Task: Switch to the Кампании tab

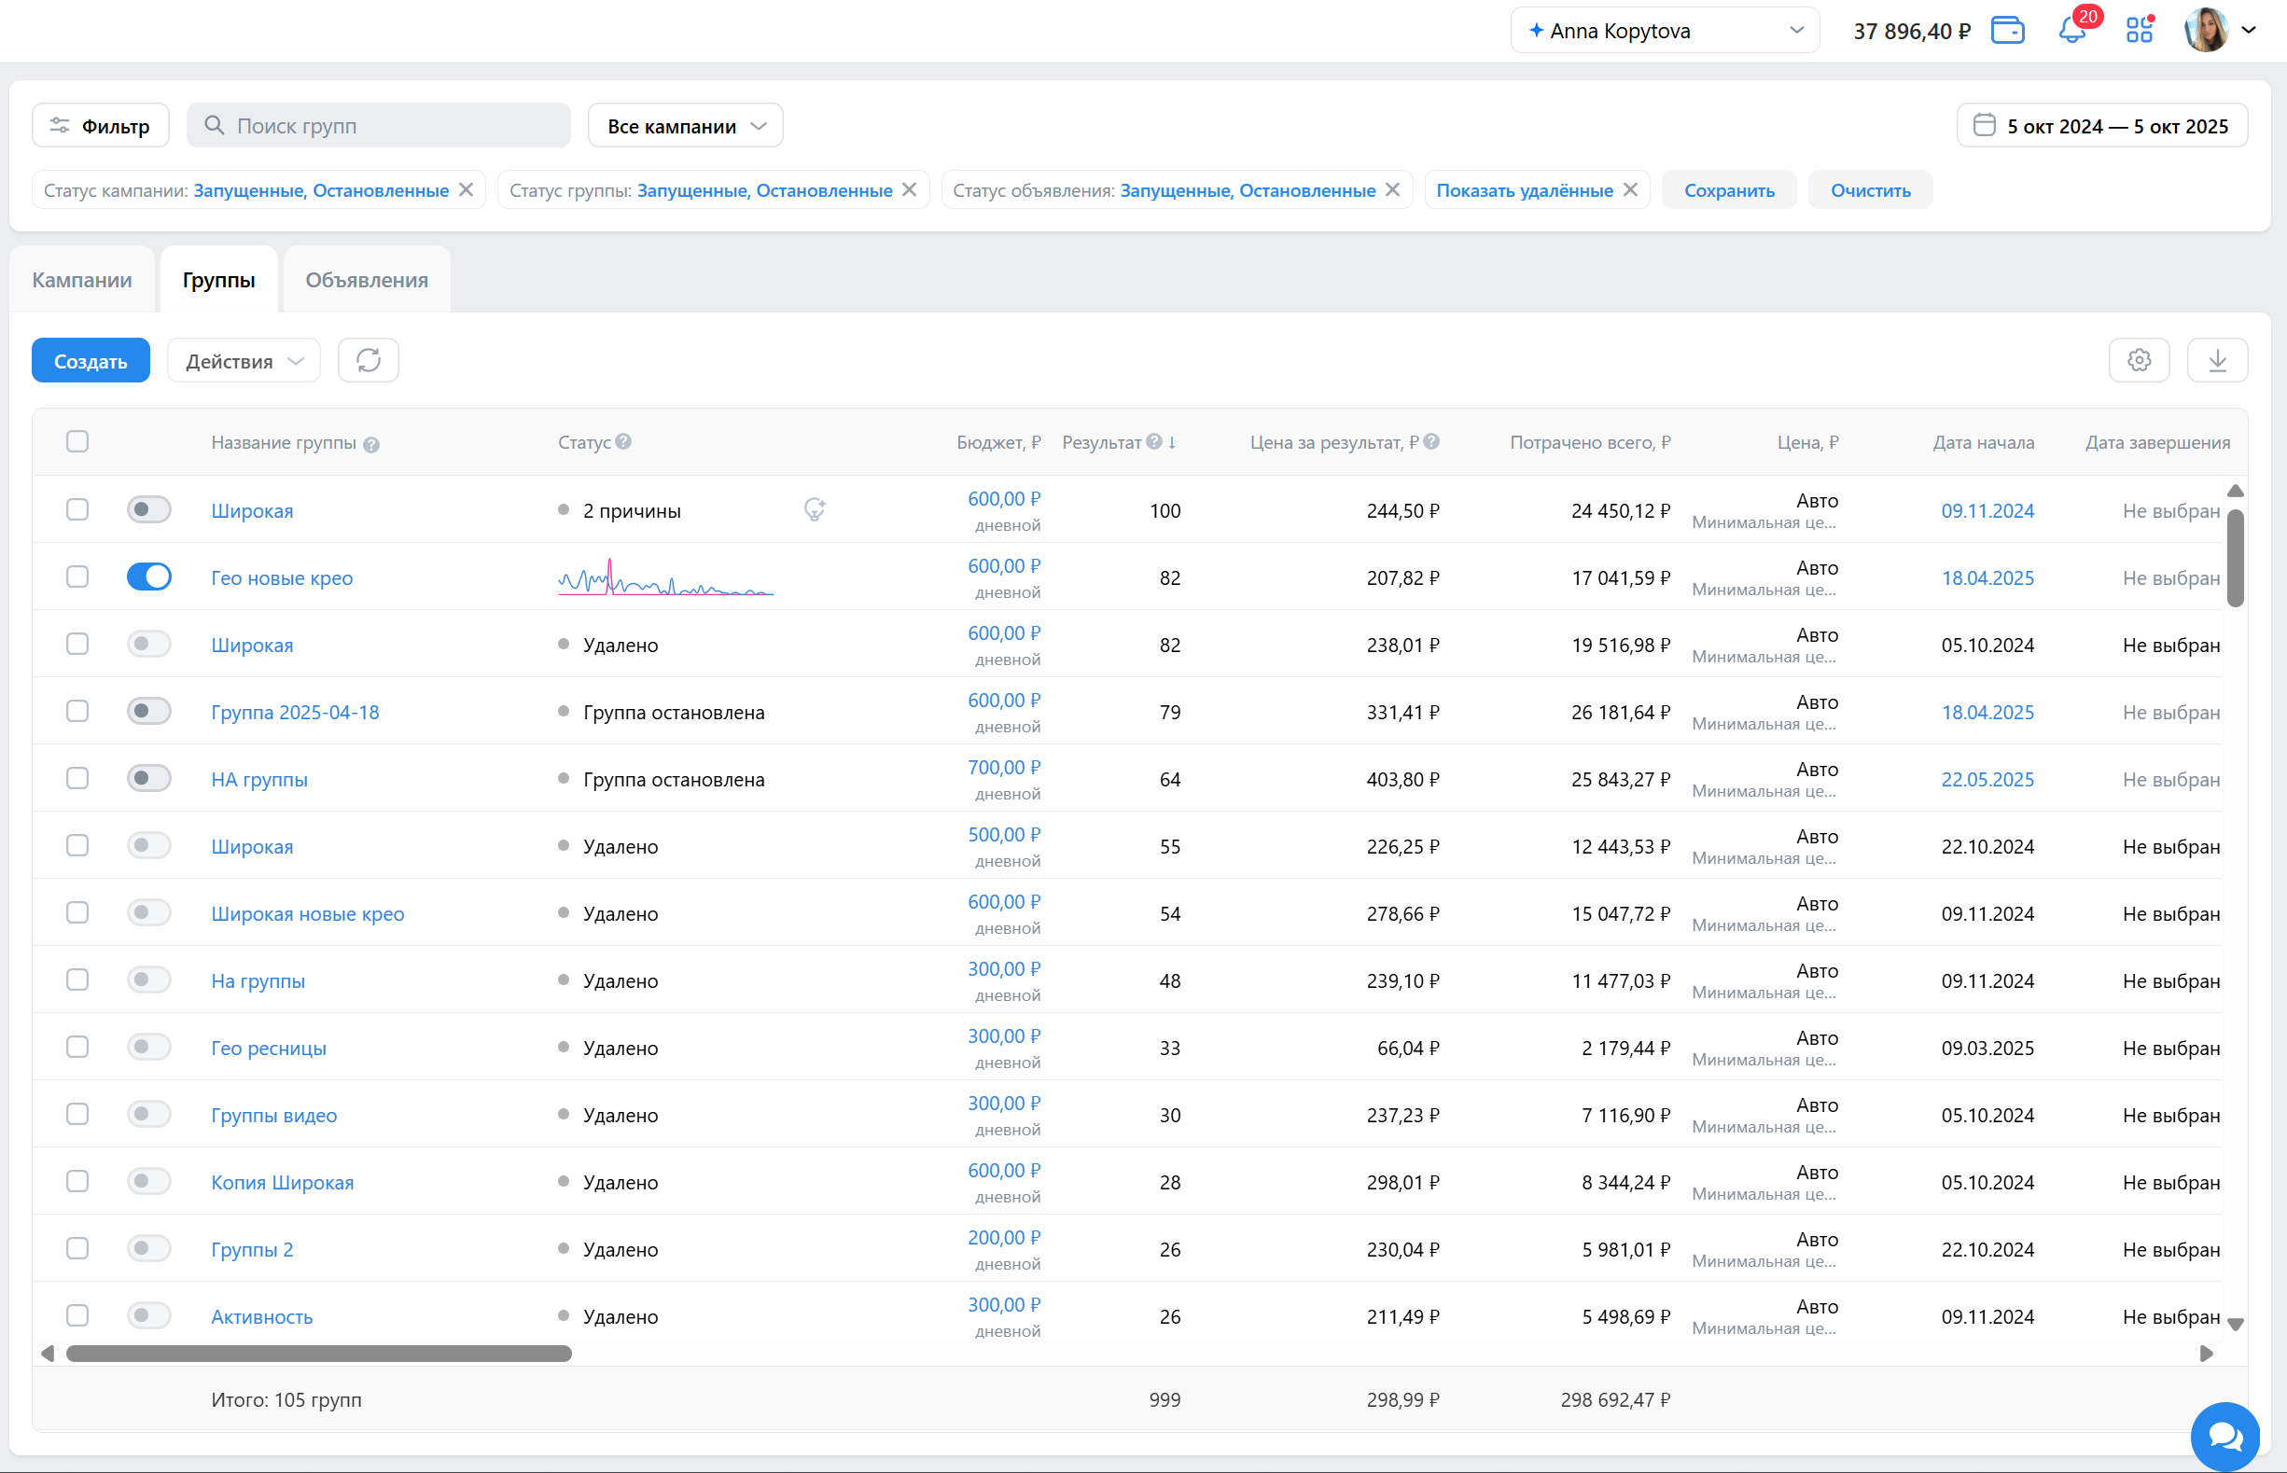Action: click(82, 280)
